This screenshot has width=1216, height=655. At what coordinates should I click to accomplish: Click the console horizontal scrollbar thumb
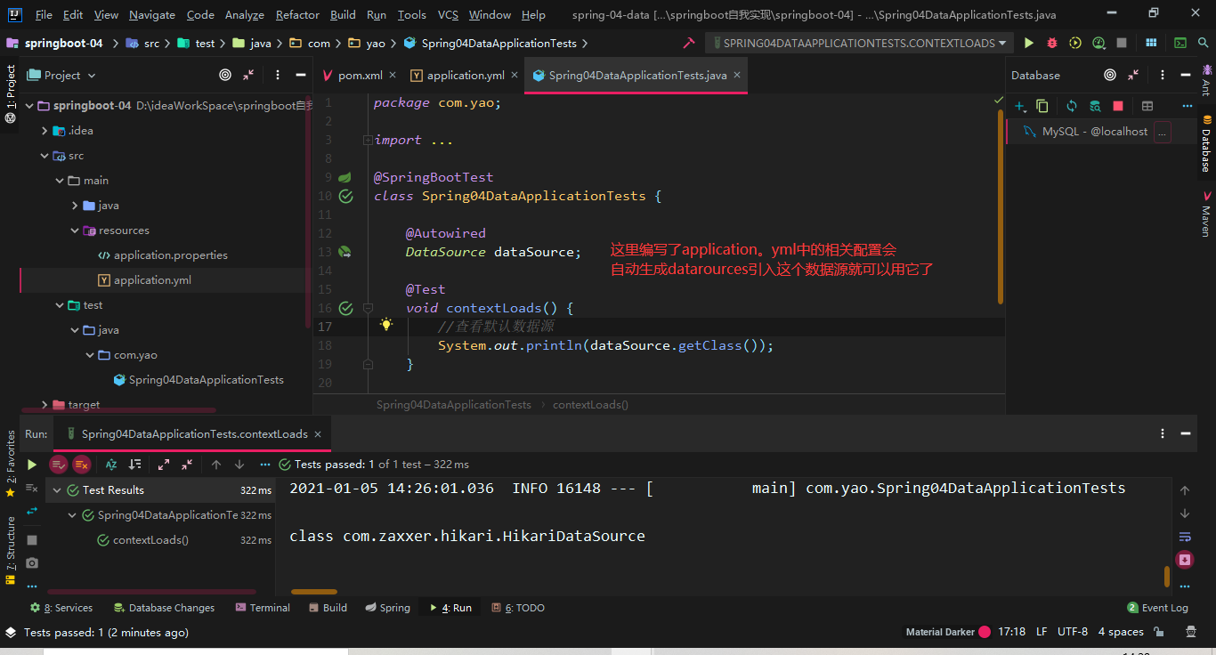point(314,592)
